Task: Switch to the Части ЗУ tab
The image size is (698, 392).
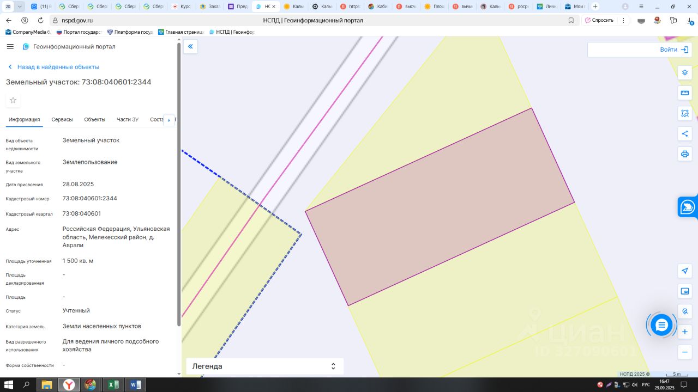Action: (x=128, y=120)
